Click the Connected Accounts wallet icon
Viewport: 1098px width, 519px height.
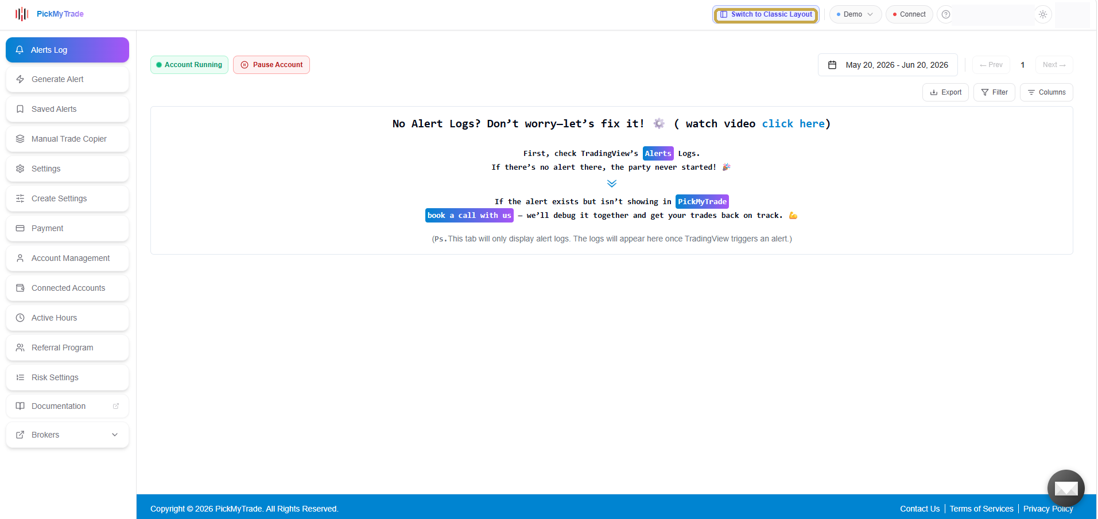click(20, 288)
